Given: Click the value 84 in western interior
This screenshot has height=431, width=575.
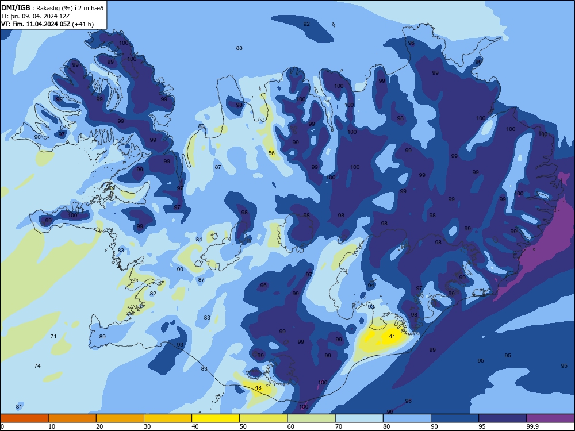Looking at the screenshot, I should [199, 239].
